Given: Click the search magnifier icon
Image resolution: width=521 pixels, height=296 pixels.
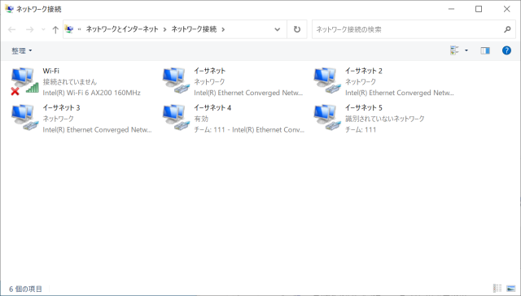Looking at the screenshot, I should tap(507, 29).
